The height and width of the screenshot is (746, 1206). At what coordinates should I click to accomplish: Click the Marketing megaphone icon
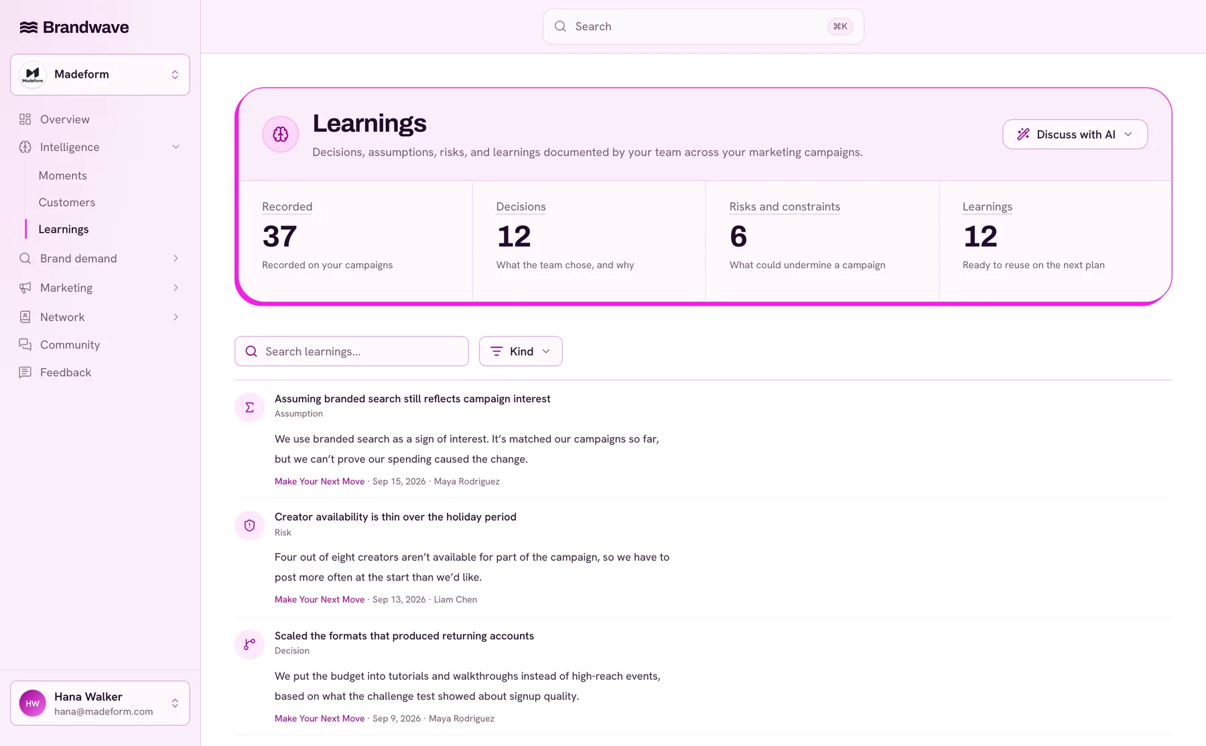(x=25, y=288)
